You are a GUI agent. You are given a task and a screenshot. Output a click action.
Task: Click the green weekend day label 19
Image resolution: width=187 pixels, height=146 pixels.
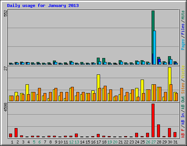(110, 142)
